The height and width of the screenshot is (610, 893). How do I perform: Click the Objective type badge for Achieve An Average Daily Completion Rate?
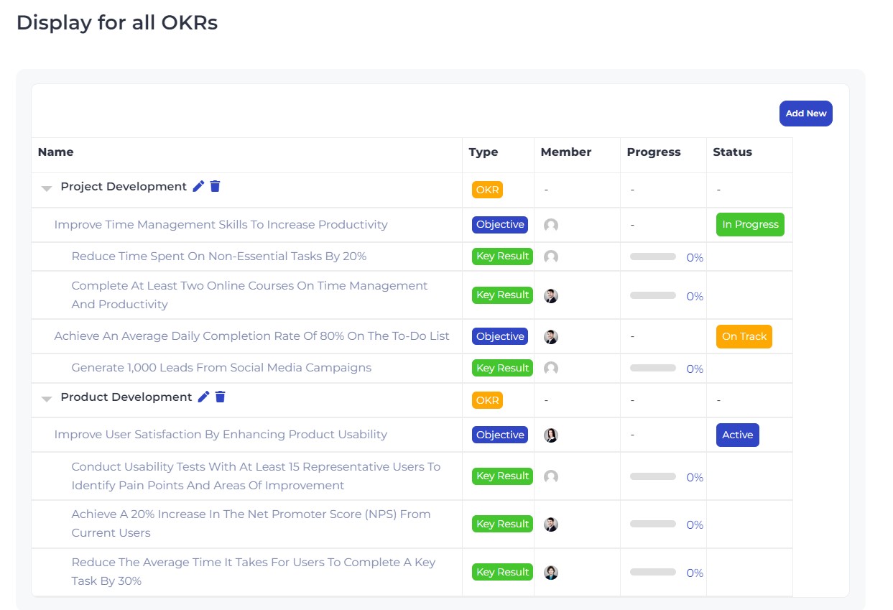[x=499, y=336]
